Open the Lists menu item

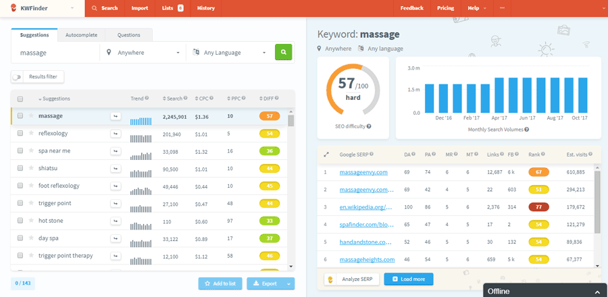click(x=173, y=8)
